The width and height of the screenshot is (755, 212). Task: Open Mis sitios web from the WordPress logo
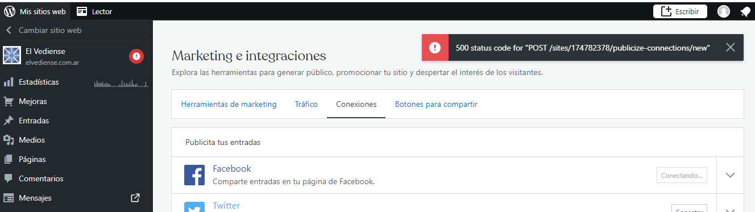point(10,11)
